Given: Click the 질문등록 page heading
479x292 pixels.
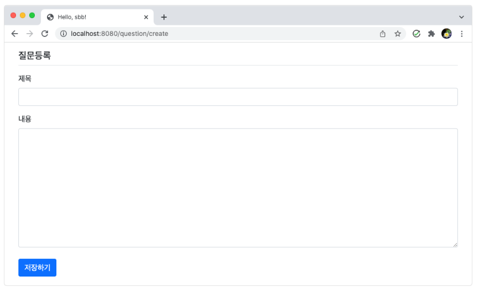Looking at the screenshot, I should point(34,55).
